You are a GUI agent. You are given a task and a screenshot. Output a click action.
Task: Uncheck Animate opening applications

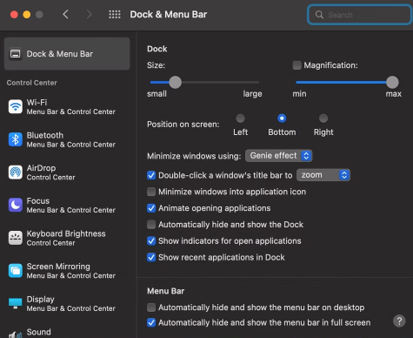151,208
